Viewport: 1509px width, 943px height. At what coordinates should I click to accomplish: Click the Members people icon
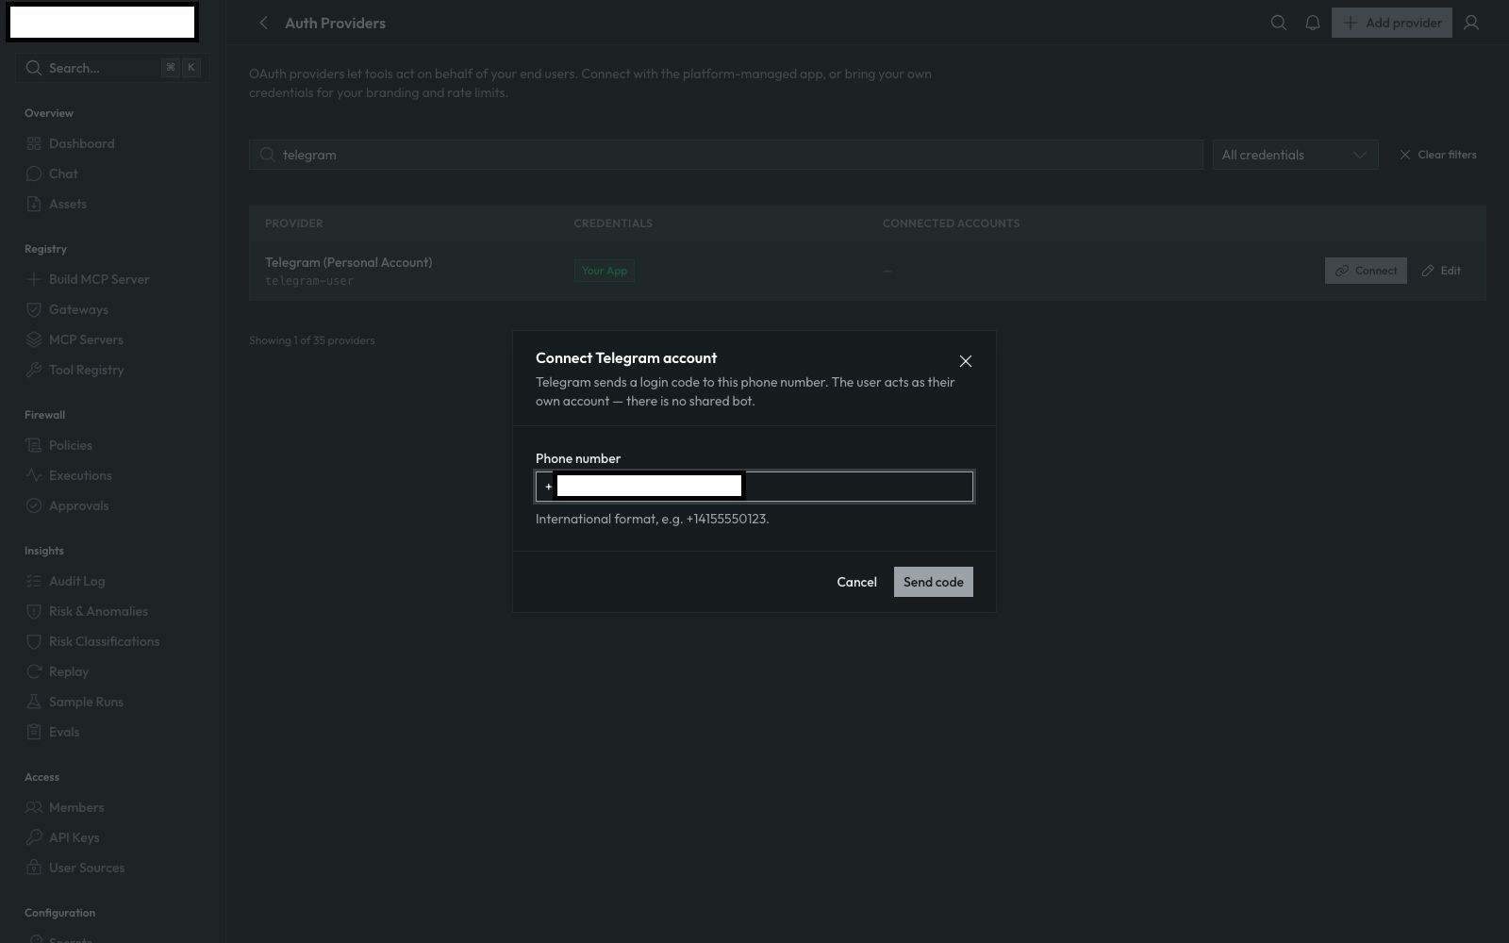click(34, 807)
